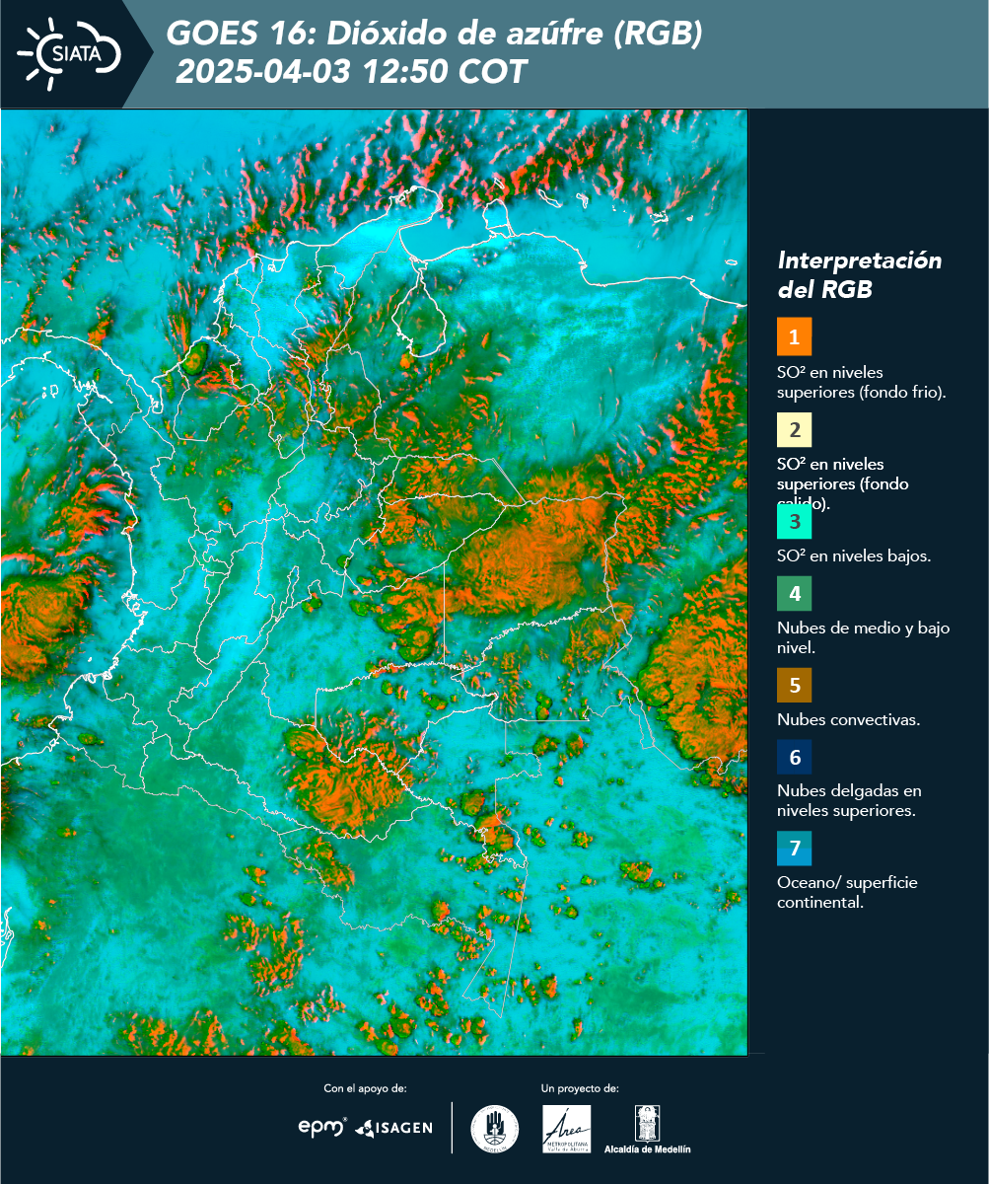This screenshot has height=1184, width=989.
Task: Select the pale yellow swatch numbered 2
Action: pyautogui.click(x=794, y=431)
